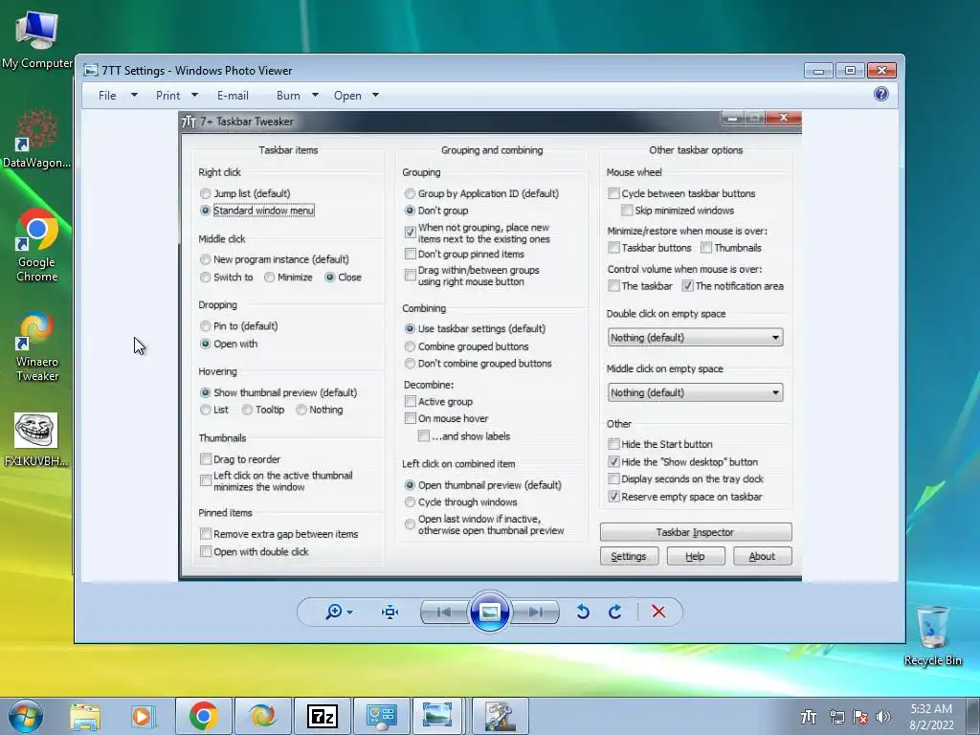Open the Photo Viewer help icon
The height and width of the screenshot is (735, 980).
tap(880, 95)
